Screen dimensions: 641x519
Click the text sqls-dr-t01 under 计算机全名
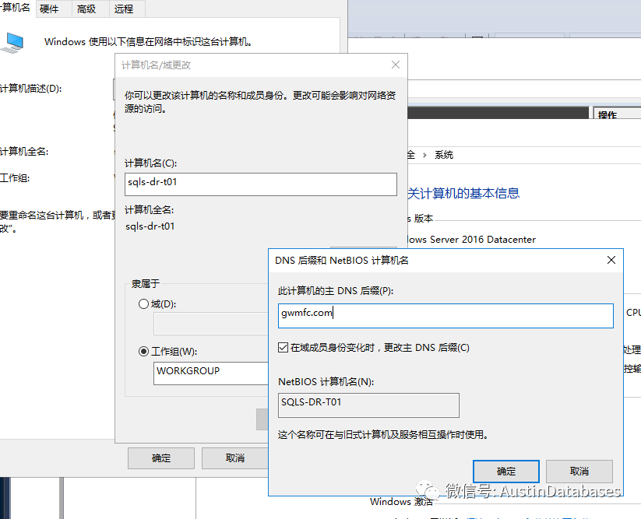point(150,226)
